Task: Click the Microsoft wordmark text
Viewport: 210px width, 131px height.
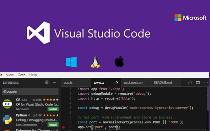Action: 195,18
